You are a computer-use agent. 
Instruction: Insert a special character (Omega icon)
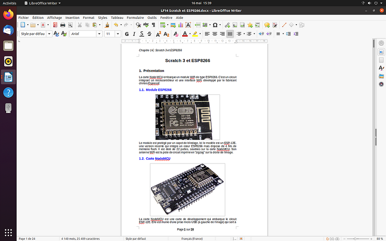[215, 25]
